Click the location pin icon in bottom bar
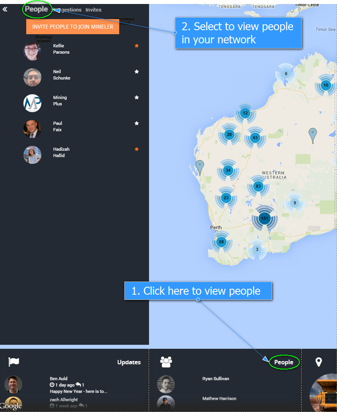Image resolution: width=337 pixels, height=412 pixels. click(x=318, y=362)
